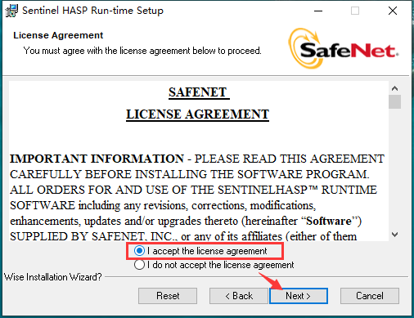Click the license scrollbar up arrow
Image resolution: width=414 pixels, height=318 pixels.
(x=394, y=88)
